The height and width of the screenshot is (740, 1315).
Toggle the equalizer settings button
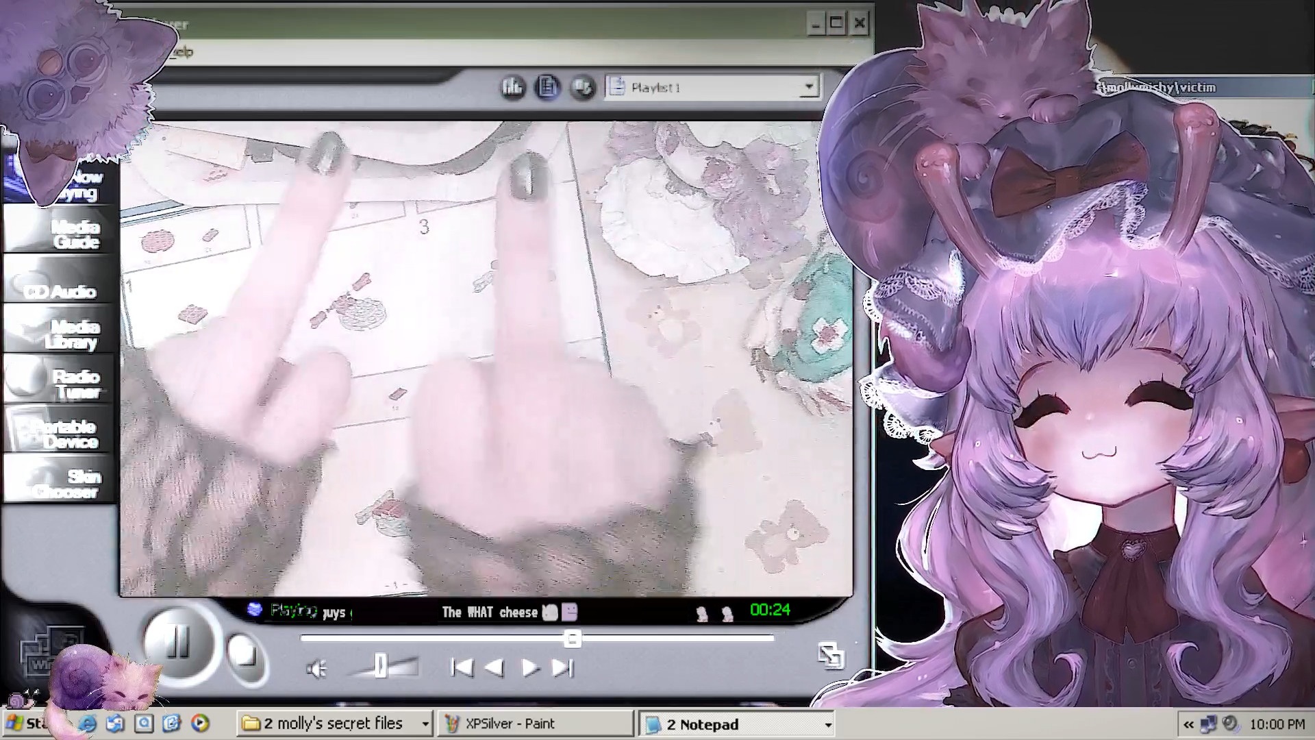[x=512, y=87]
